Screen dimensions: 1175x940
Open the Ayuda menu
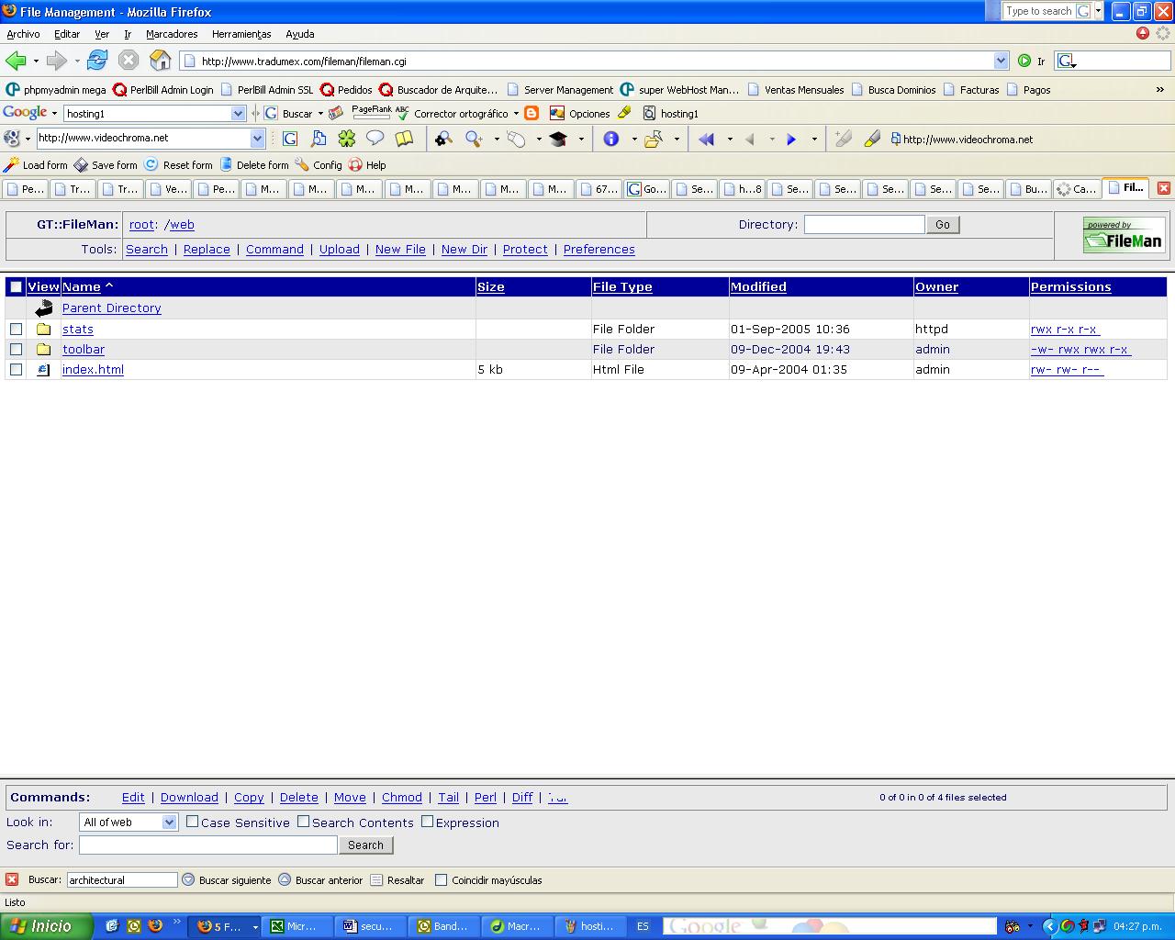coord(300,34)
